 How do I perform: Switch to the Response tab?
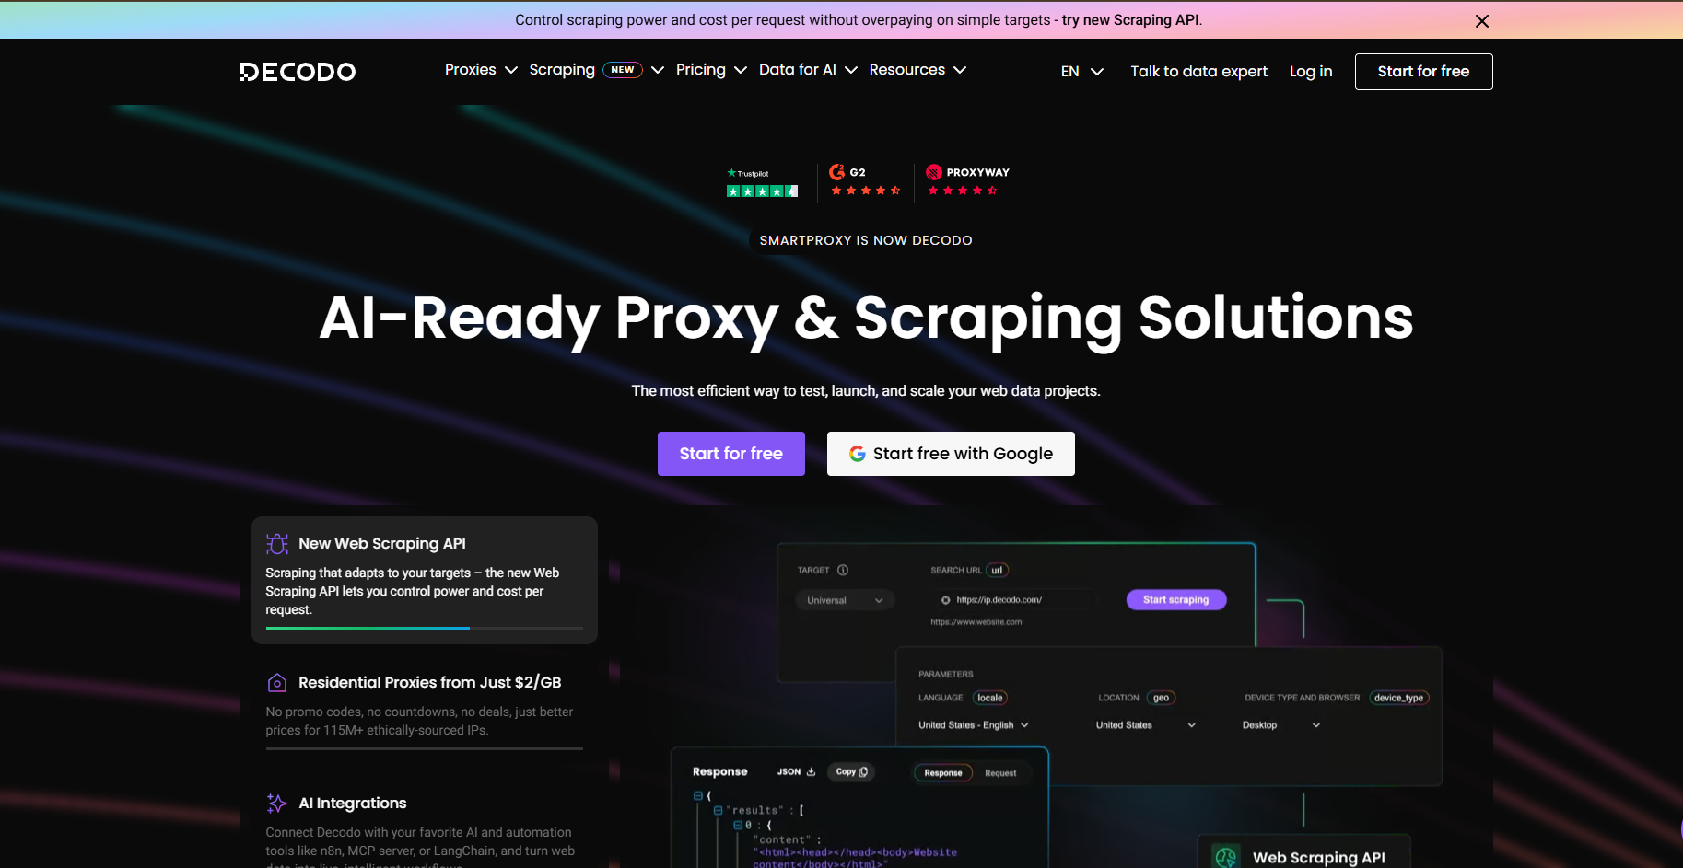click(x=943, y=773)
